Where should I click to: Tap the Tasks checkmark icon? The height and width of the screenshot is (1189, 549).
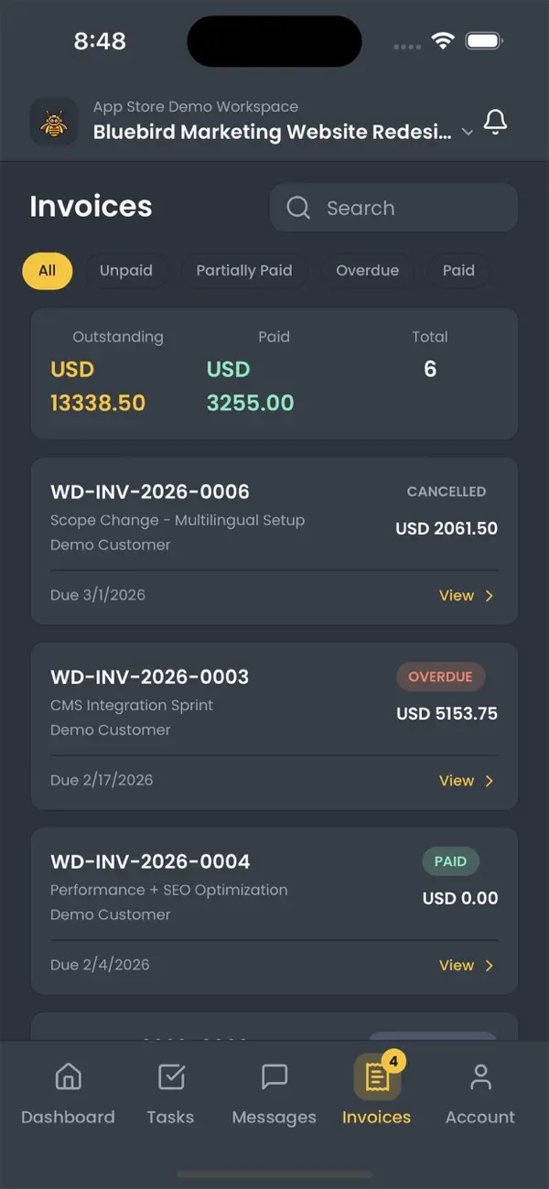[x=171, y=1078]
